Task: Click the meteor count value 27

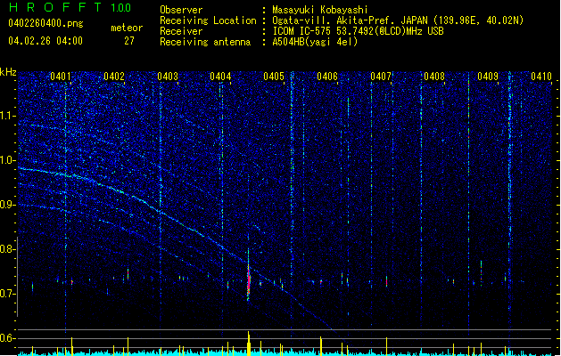Action: 129,41
